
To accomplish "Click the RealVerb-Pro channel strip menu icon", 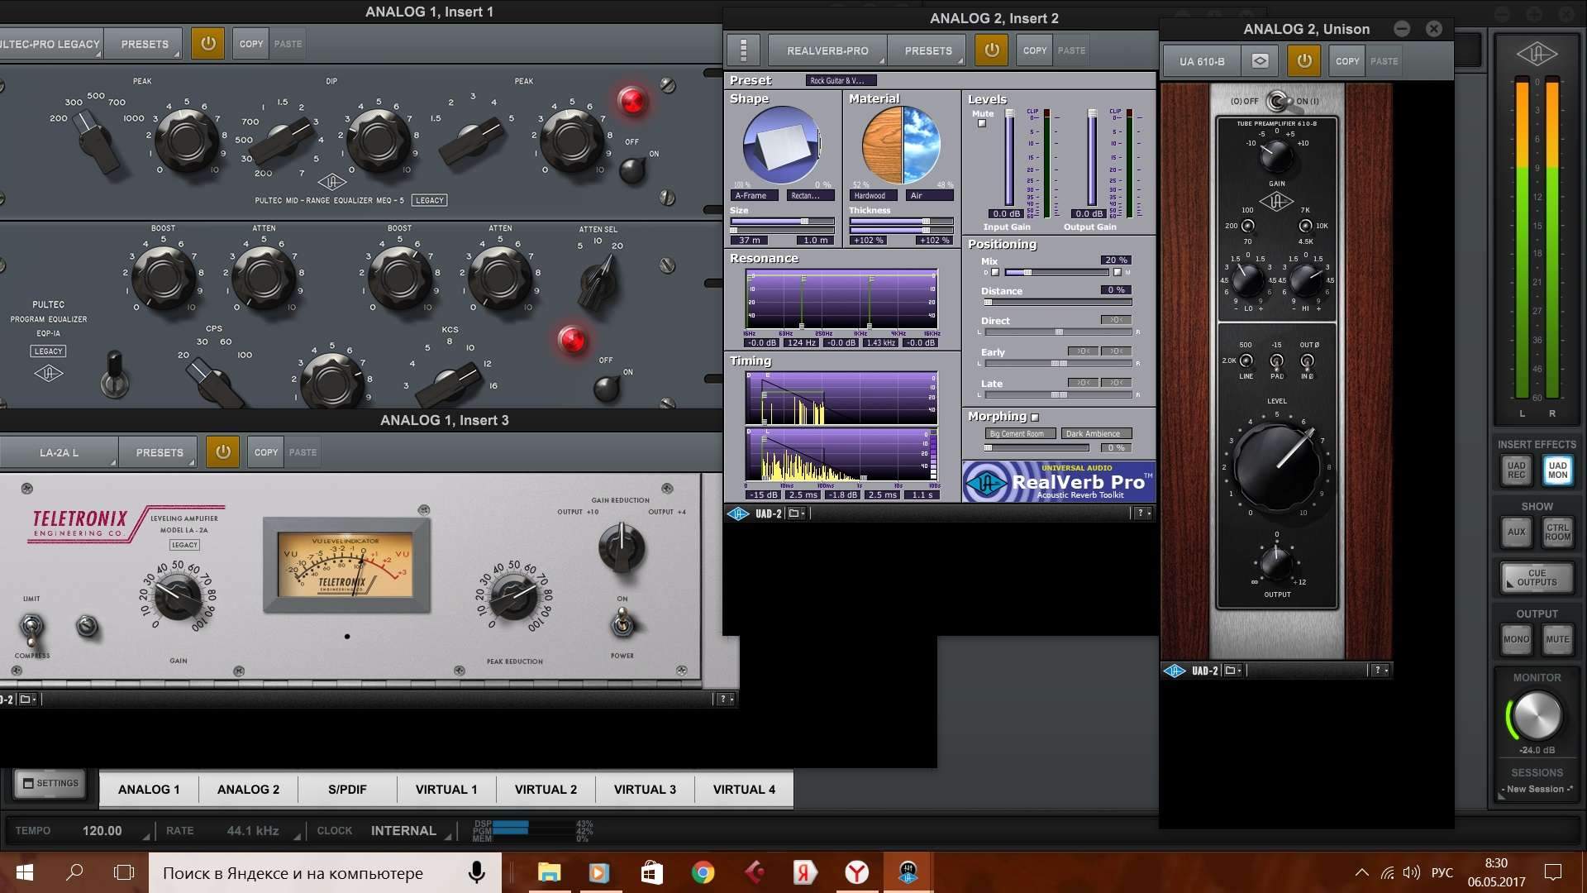I will pyautogui.click(x=743, y=50).
